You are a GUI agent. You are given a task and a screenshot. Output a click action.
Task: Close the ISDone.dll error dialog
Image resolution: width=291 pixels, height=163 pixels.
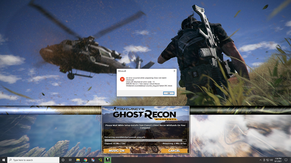pyautogui.click(x=174, y=71)
